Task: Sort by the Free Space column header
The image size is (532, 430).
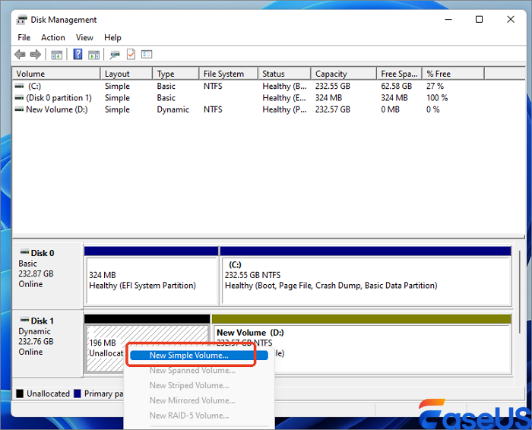Action: pos(399,74)
